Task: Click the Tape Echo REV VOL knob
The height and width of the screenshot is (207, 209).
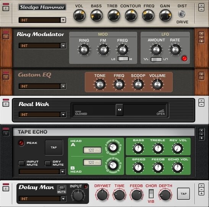Action: tap(178, 148)
